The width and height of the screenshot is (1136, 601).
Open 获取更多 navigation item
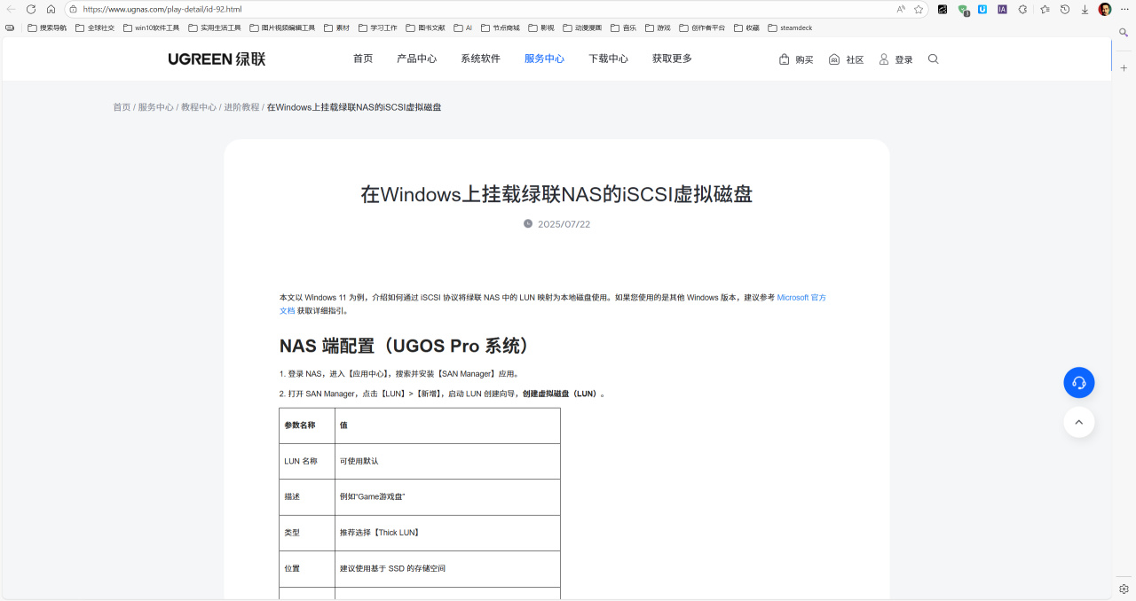(672, 59)
